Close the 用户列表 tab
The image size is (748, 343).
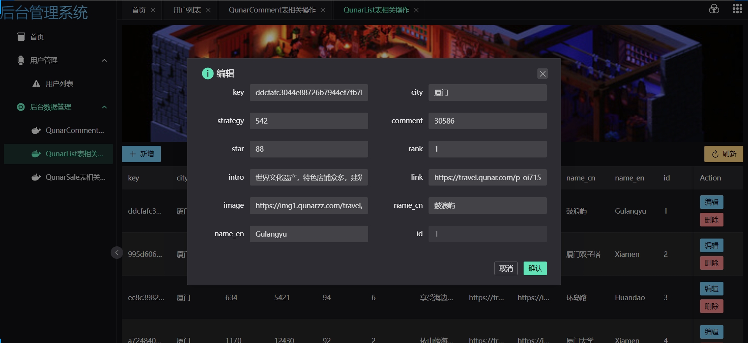click(x=208, y=10)
